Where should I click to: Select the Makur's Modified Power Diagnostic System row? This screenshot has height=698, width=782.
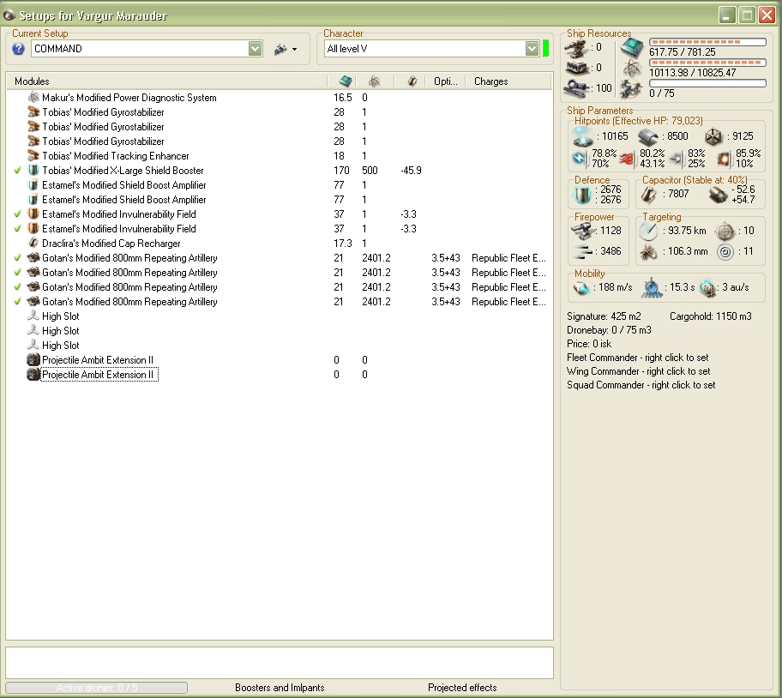click(280, 98)
